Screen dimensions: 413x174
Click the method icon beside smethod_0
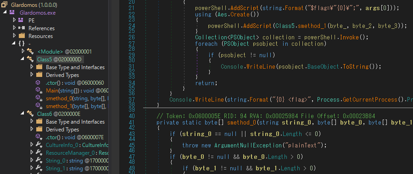click(39, 98)
